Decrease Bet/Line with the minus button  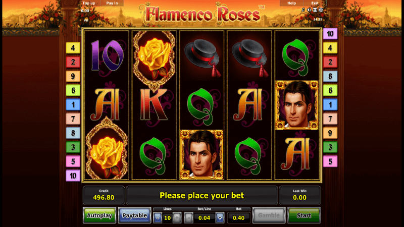point(188,218)
